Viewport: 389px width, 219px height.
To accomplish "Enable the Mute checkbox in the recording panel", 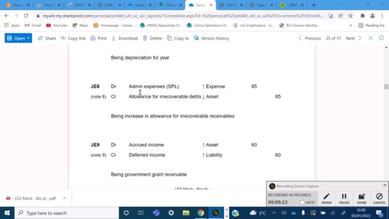I will (x=302, y=202).
